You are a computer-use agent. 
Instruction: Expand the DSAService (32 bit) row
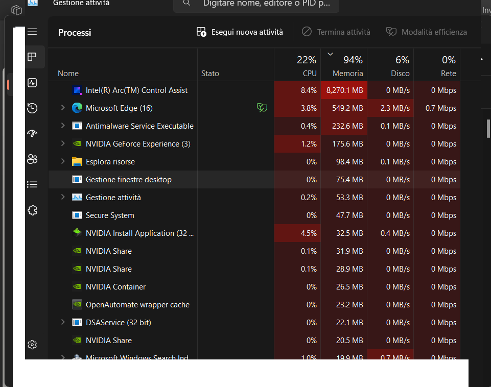click(x=63, y=322)
